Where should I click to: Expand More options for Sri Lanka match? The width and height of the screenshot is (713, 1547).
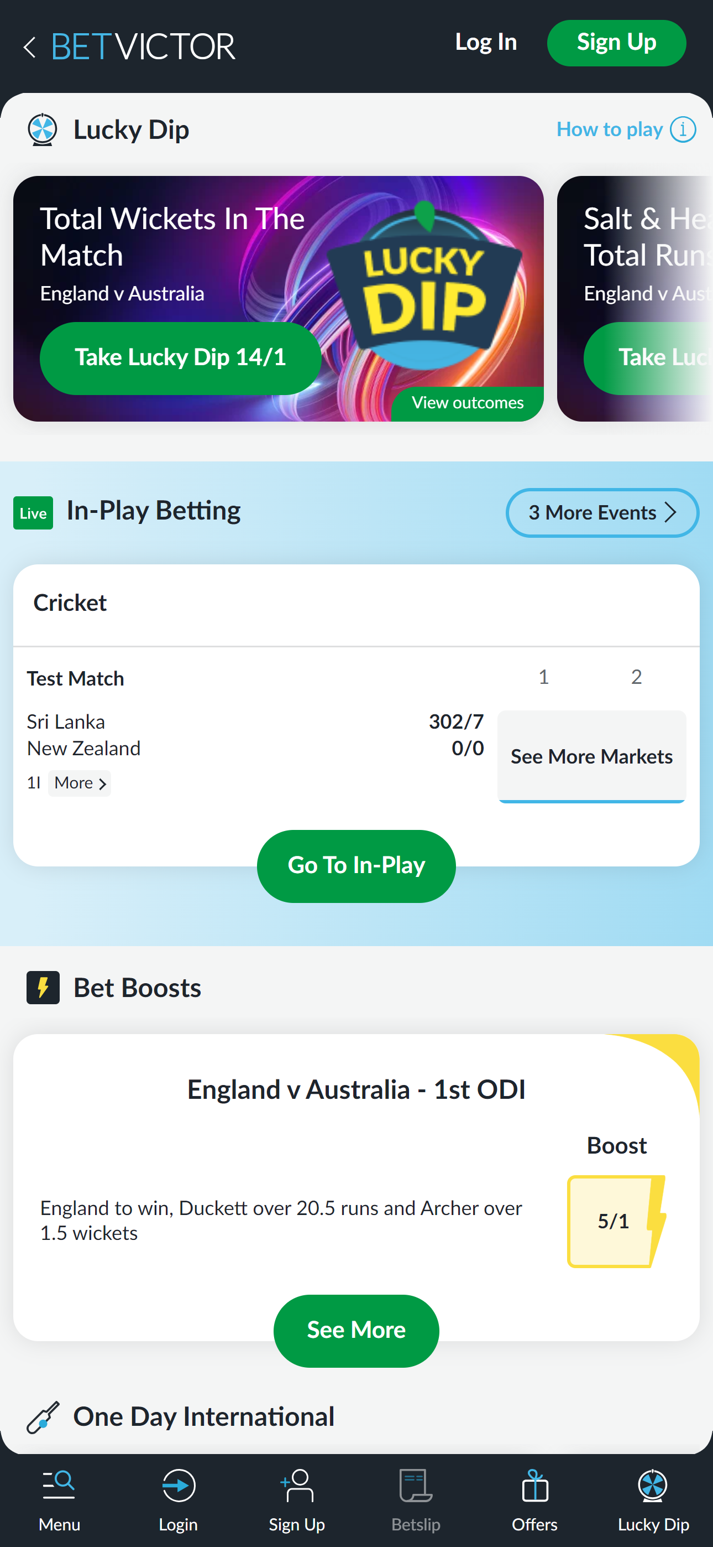pos(78,782)
